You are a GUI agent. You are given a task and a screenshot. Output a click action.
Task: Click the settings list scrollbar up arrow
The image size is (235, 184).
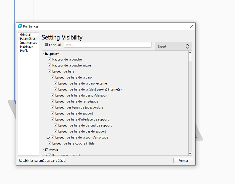pos(190,52)
